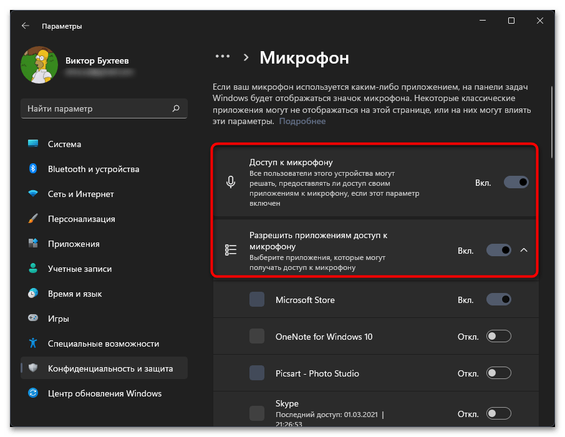The image size is (565, 437).
Task: Enable microphone access for Skype
Action: tap(499, 413)
